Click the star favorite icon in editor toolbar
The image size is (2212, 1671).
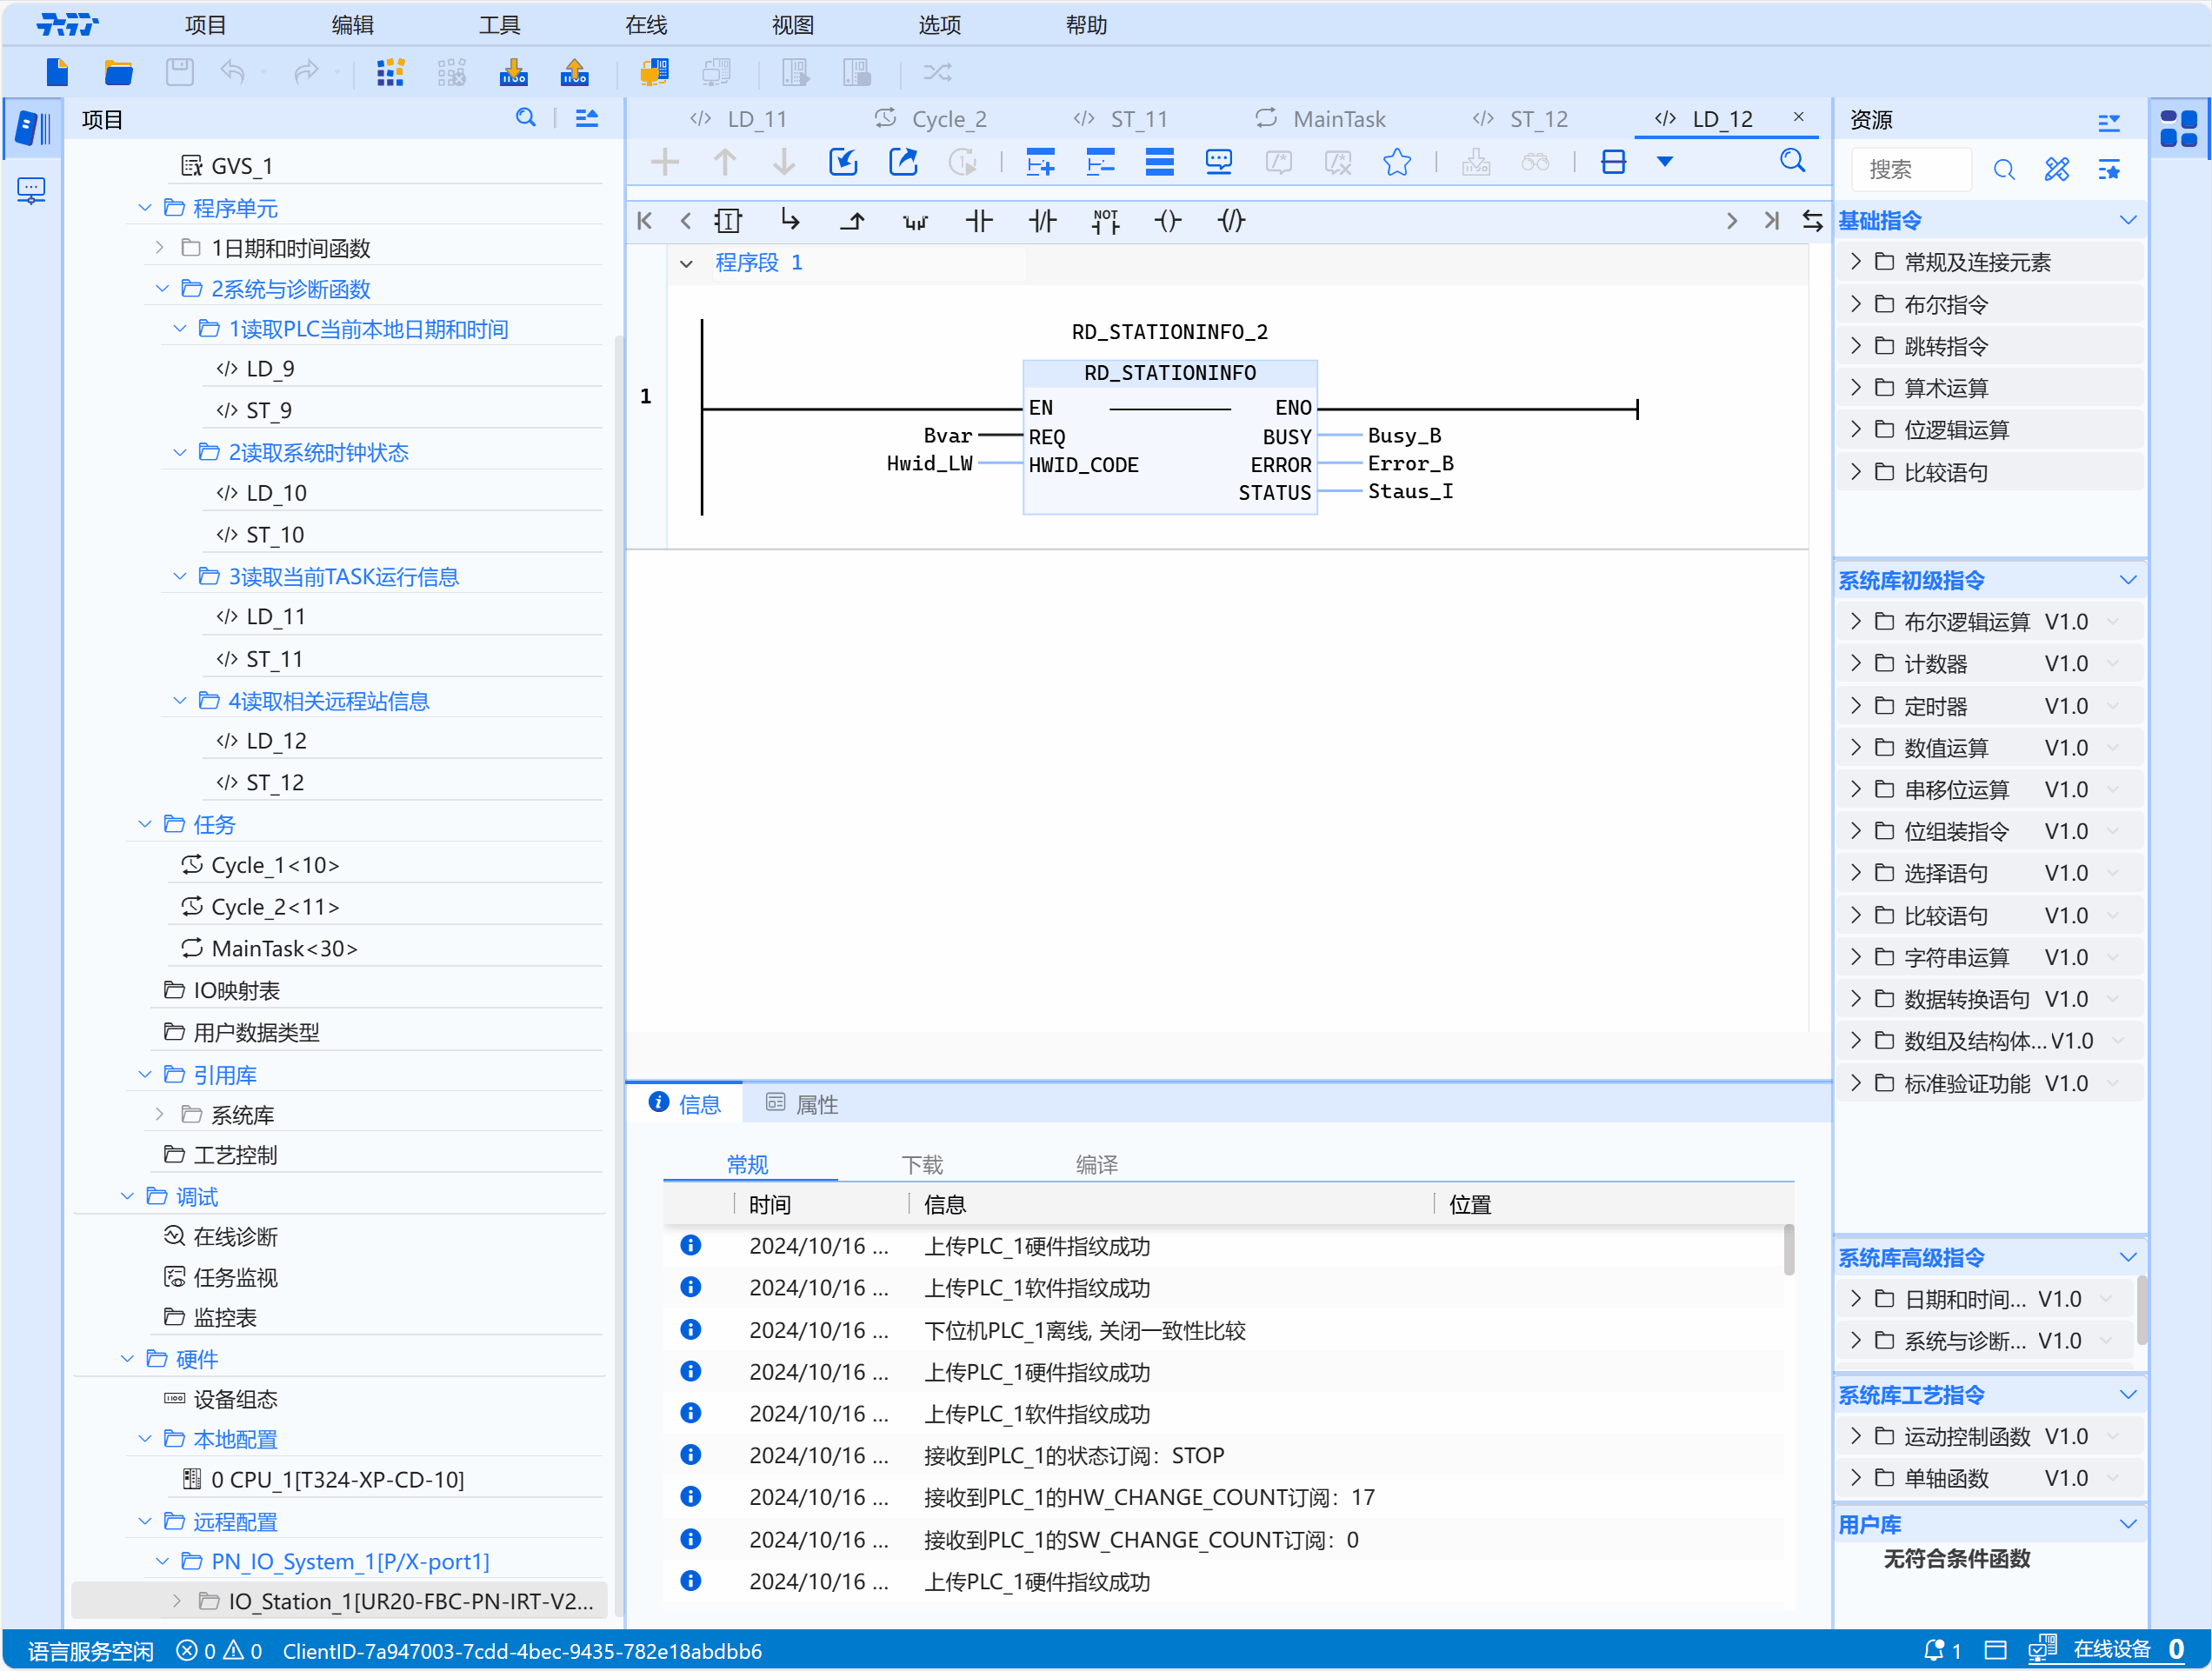click(x=1397, y=162)
